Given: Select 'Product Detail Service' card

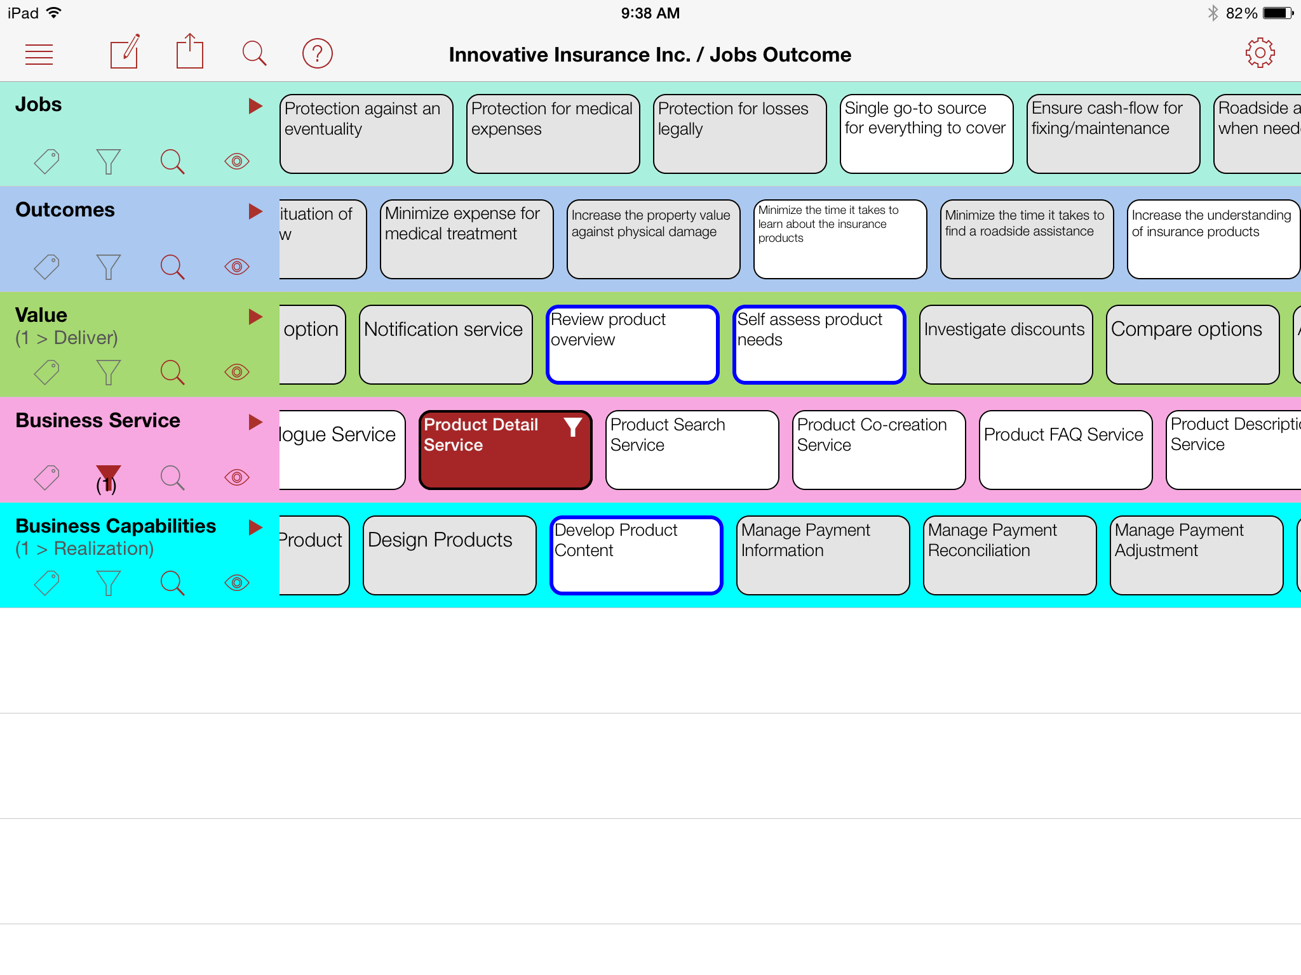Looking at the screenshot, I should (506, 450).
